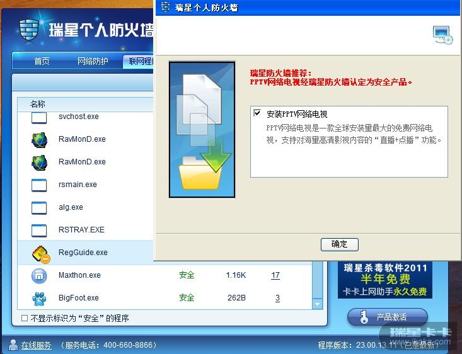Click the list scrollbar down arrow
The width and height of the screenshot is (462, 354).
(317, 304)
